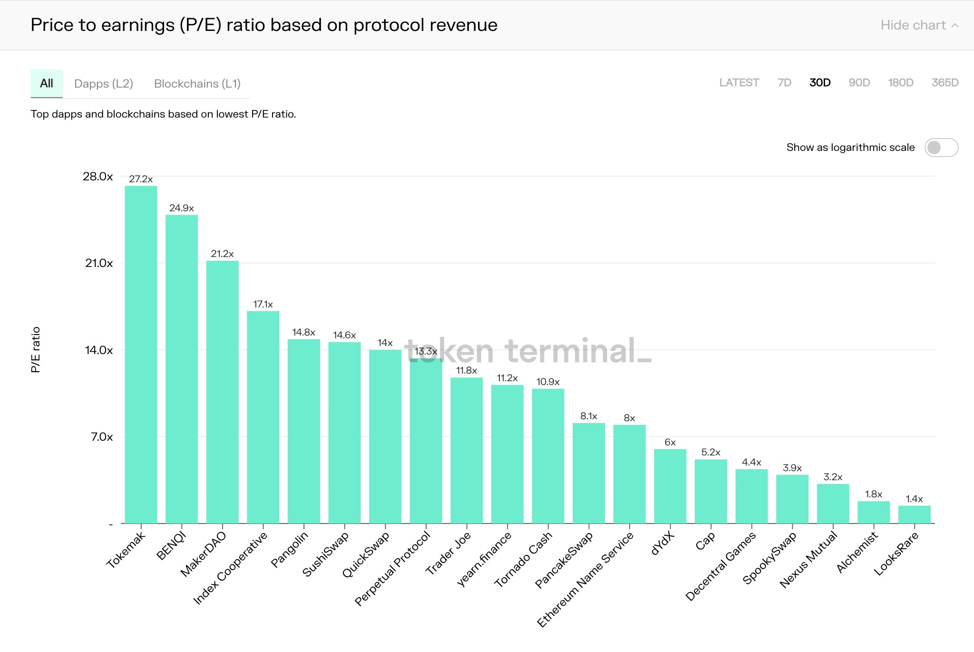The width and height of the screenshot is (974, 652).
Task: Click the yearn.finance bar at 11.2x
Action: (507, 454)
